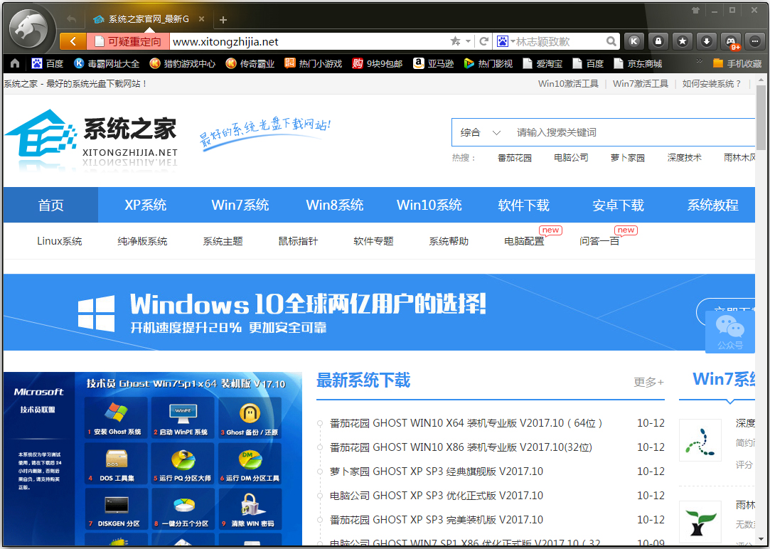Click the vertical scrollbar thumb
This screenshot has height=549, width=770.
click(761, 118)
